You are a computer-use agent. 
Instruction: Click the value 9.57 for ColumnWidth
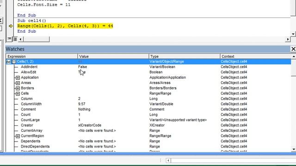click(x=82, y=104)
